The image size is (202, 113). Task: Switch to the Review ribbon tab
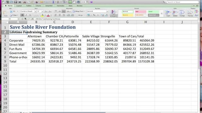[80, 6]
